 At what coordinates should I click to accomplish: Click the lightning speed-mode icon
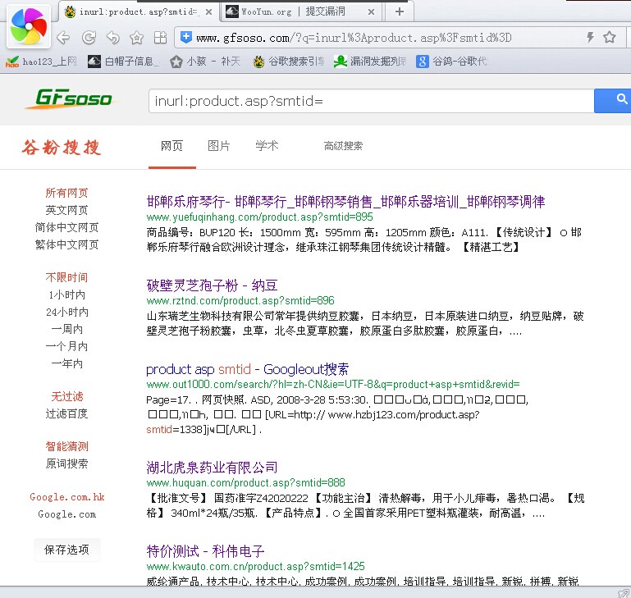590,38
